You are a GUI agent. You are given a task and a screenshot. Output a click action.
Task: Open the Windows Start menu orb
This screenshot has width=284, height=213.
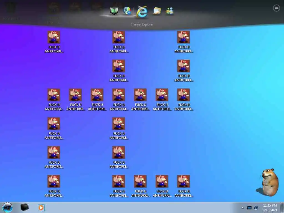pos(7,207)
